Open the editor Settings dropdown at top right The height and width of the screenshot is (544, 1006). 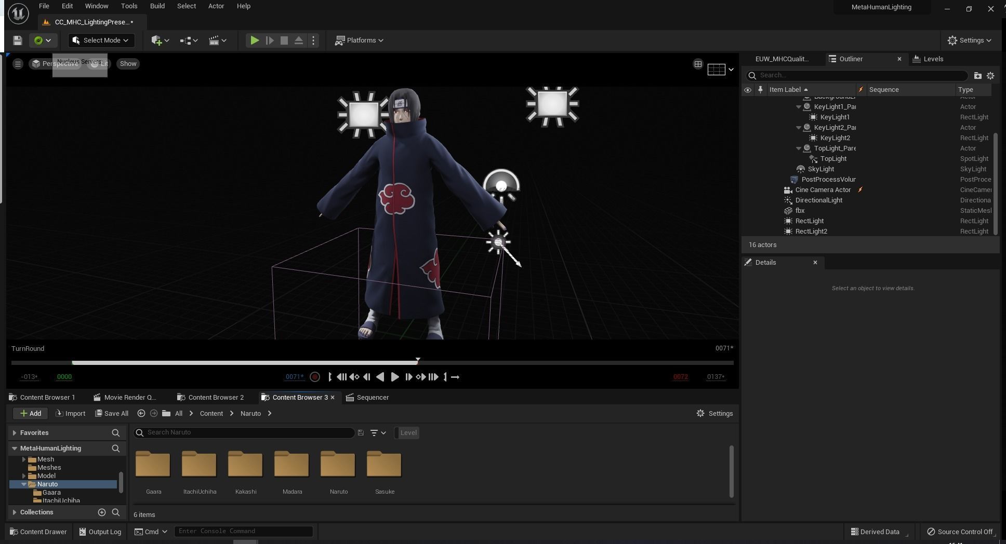pyautogui.click(x=969, y=40)
